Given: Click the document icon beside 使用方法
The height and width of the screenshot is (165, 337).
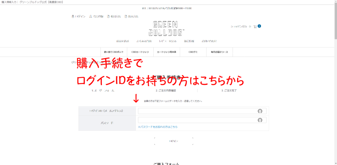Looking at the screenshot, I should pyautogui.click(x=108, y=16).
